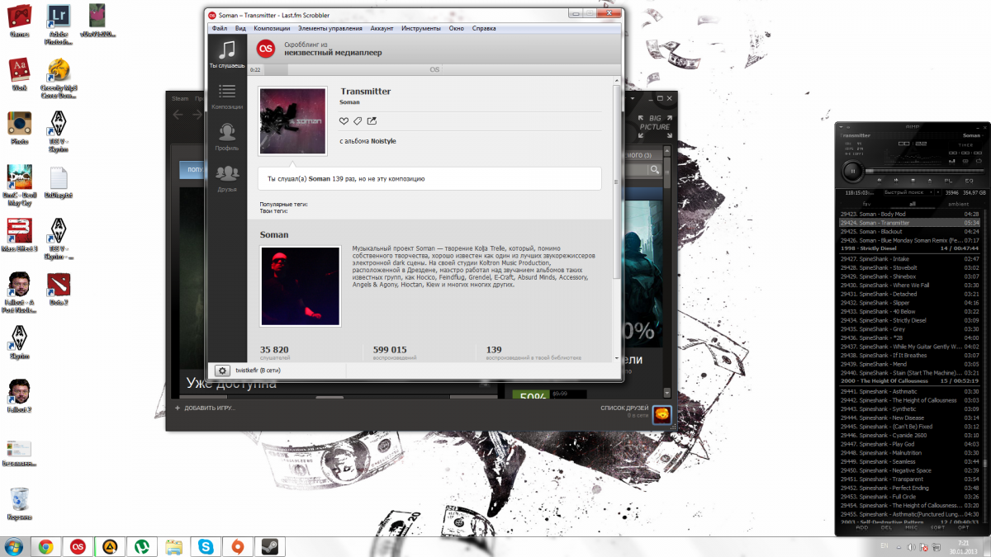Click the Last.fm gear settings button

pos(222,371)
